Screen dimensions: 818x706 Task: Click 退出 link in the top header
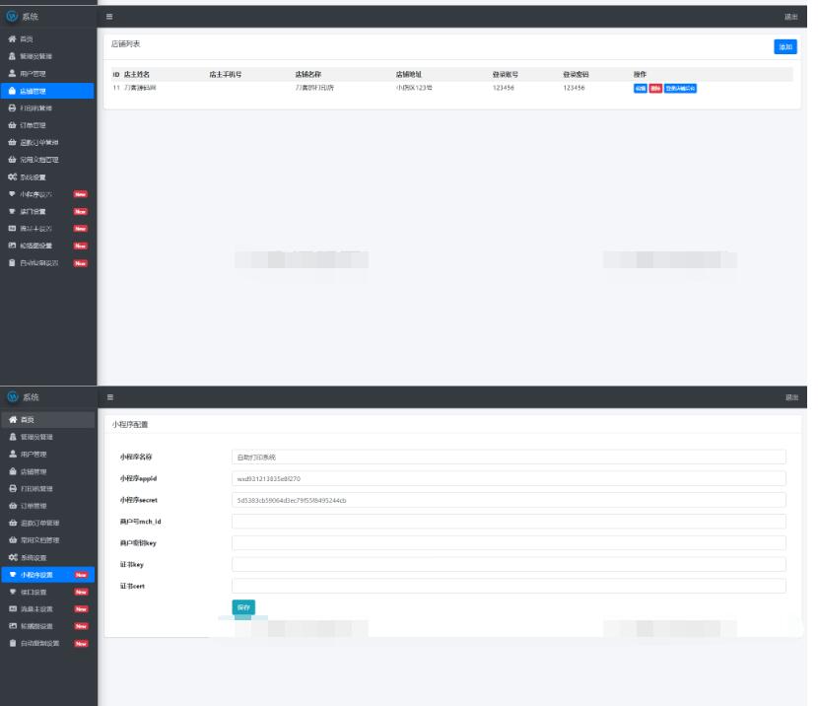(x=791, y=17)
